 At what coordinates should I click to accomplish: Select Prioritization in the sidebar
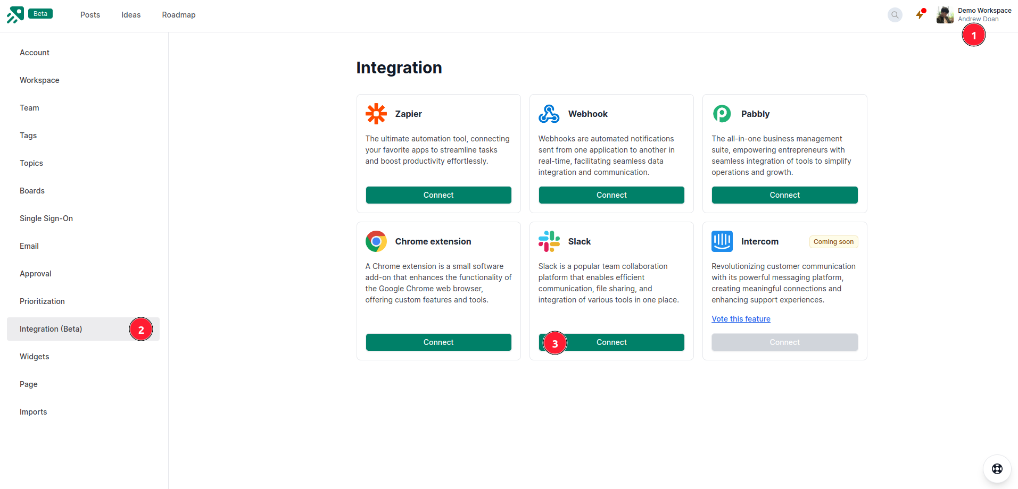[83, 301]
